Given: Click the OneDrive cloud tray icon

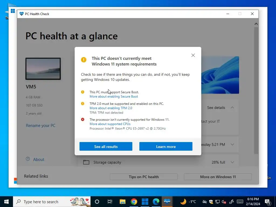Looking at the screenshot, I should 204,202.
